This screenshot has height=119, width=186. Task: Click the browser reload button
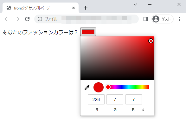[27, 19]
